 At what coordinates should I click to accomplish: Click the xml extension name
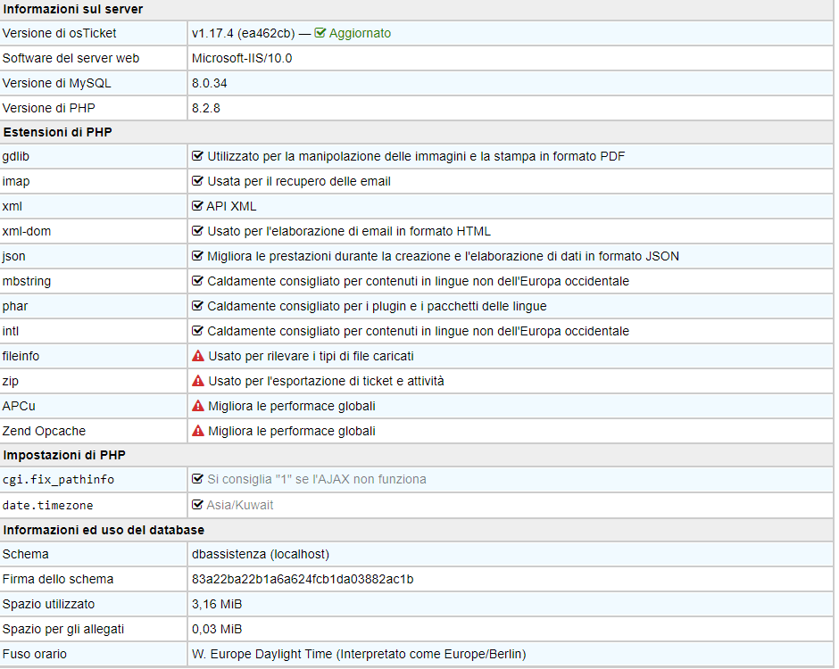pos(12,206)
